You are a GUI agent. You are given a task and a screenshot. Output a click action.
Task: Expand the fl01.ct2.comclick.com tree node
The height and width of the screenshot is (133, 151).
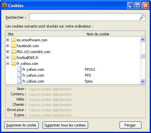(8, 52)
